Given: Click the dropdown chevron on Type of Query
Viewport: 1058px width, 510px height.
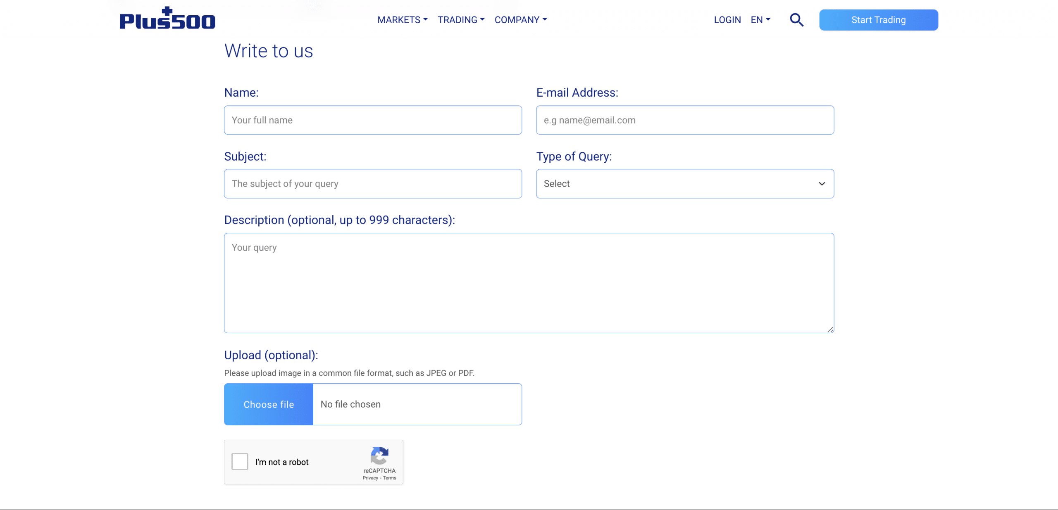Looking at the screenshot, I should point(822,184).
